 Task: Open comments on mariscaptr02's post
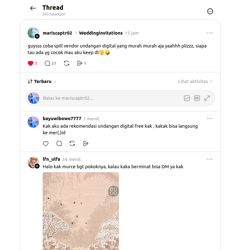tap(47, 64)
